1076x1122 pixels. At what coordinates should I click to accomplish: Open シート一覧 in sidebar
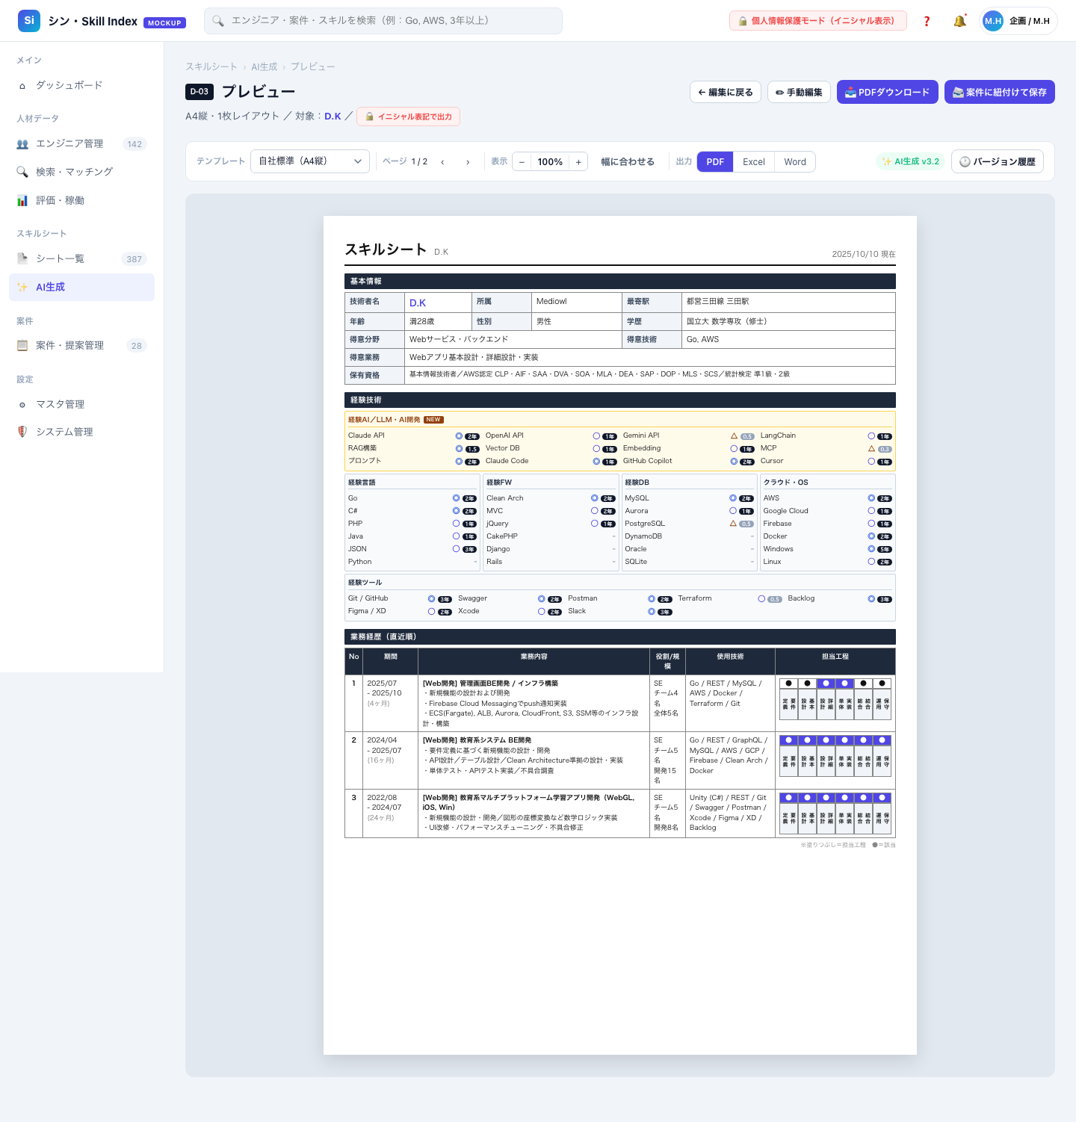(82, 258)
